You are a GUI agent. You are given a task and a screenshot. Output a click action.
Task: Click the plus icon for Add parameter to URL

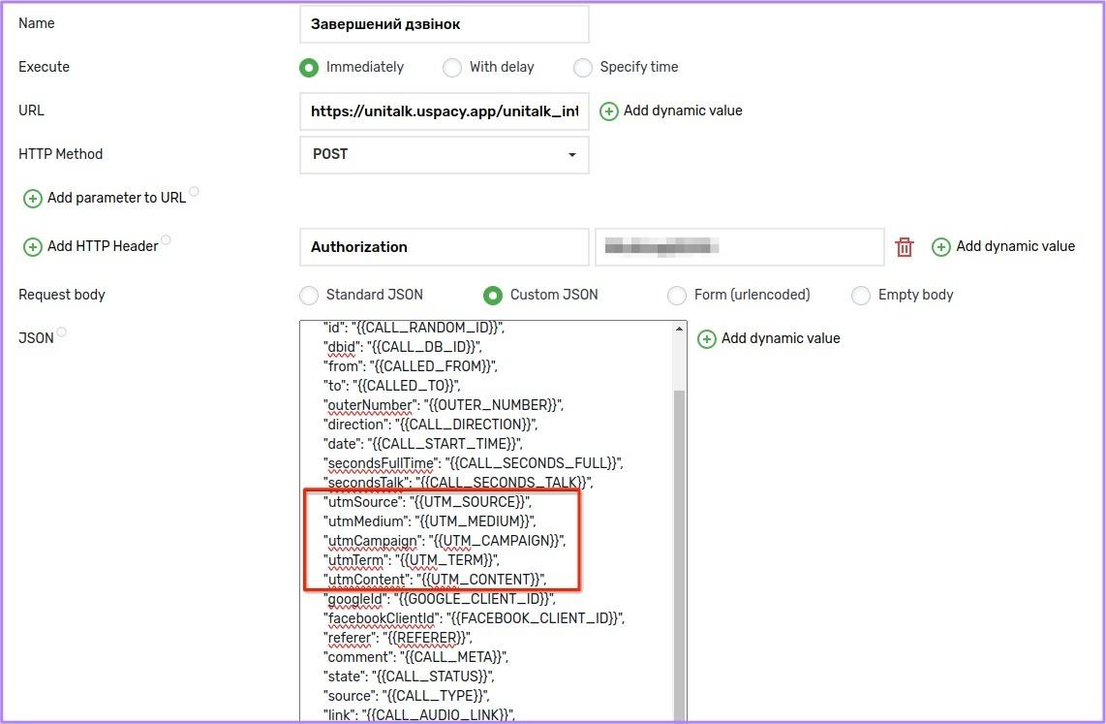click(x=32, y=199)
